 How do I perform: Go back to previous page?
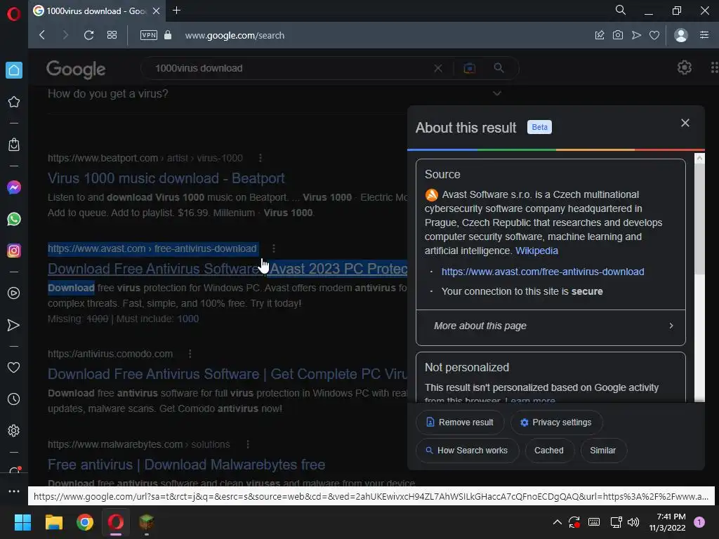tap(42, 35)
